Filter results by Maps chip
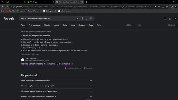Image resolution: width=178 pixels, height=100 pixels. [91, 25]
